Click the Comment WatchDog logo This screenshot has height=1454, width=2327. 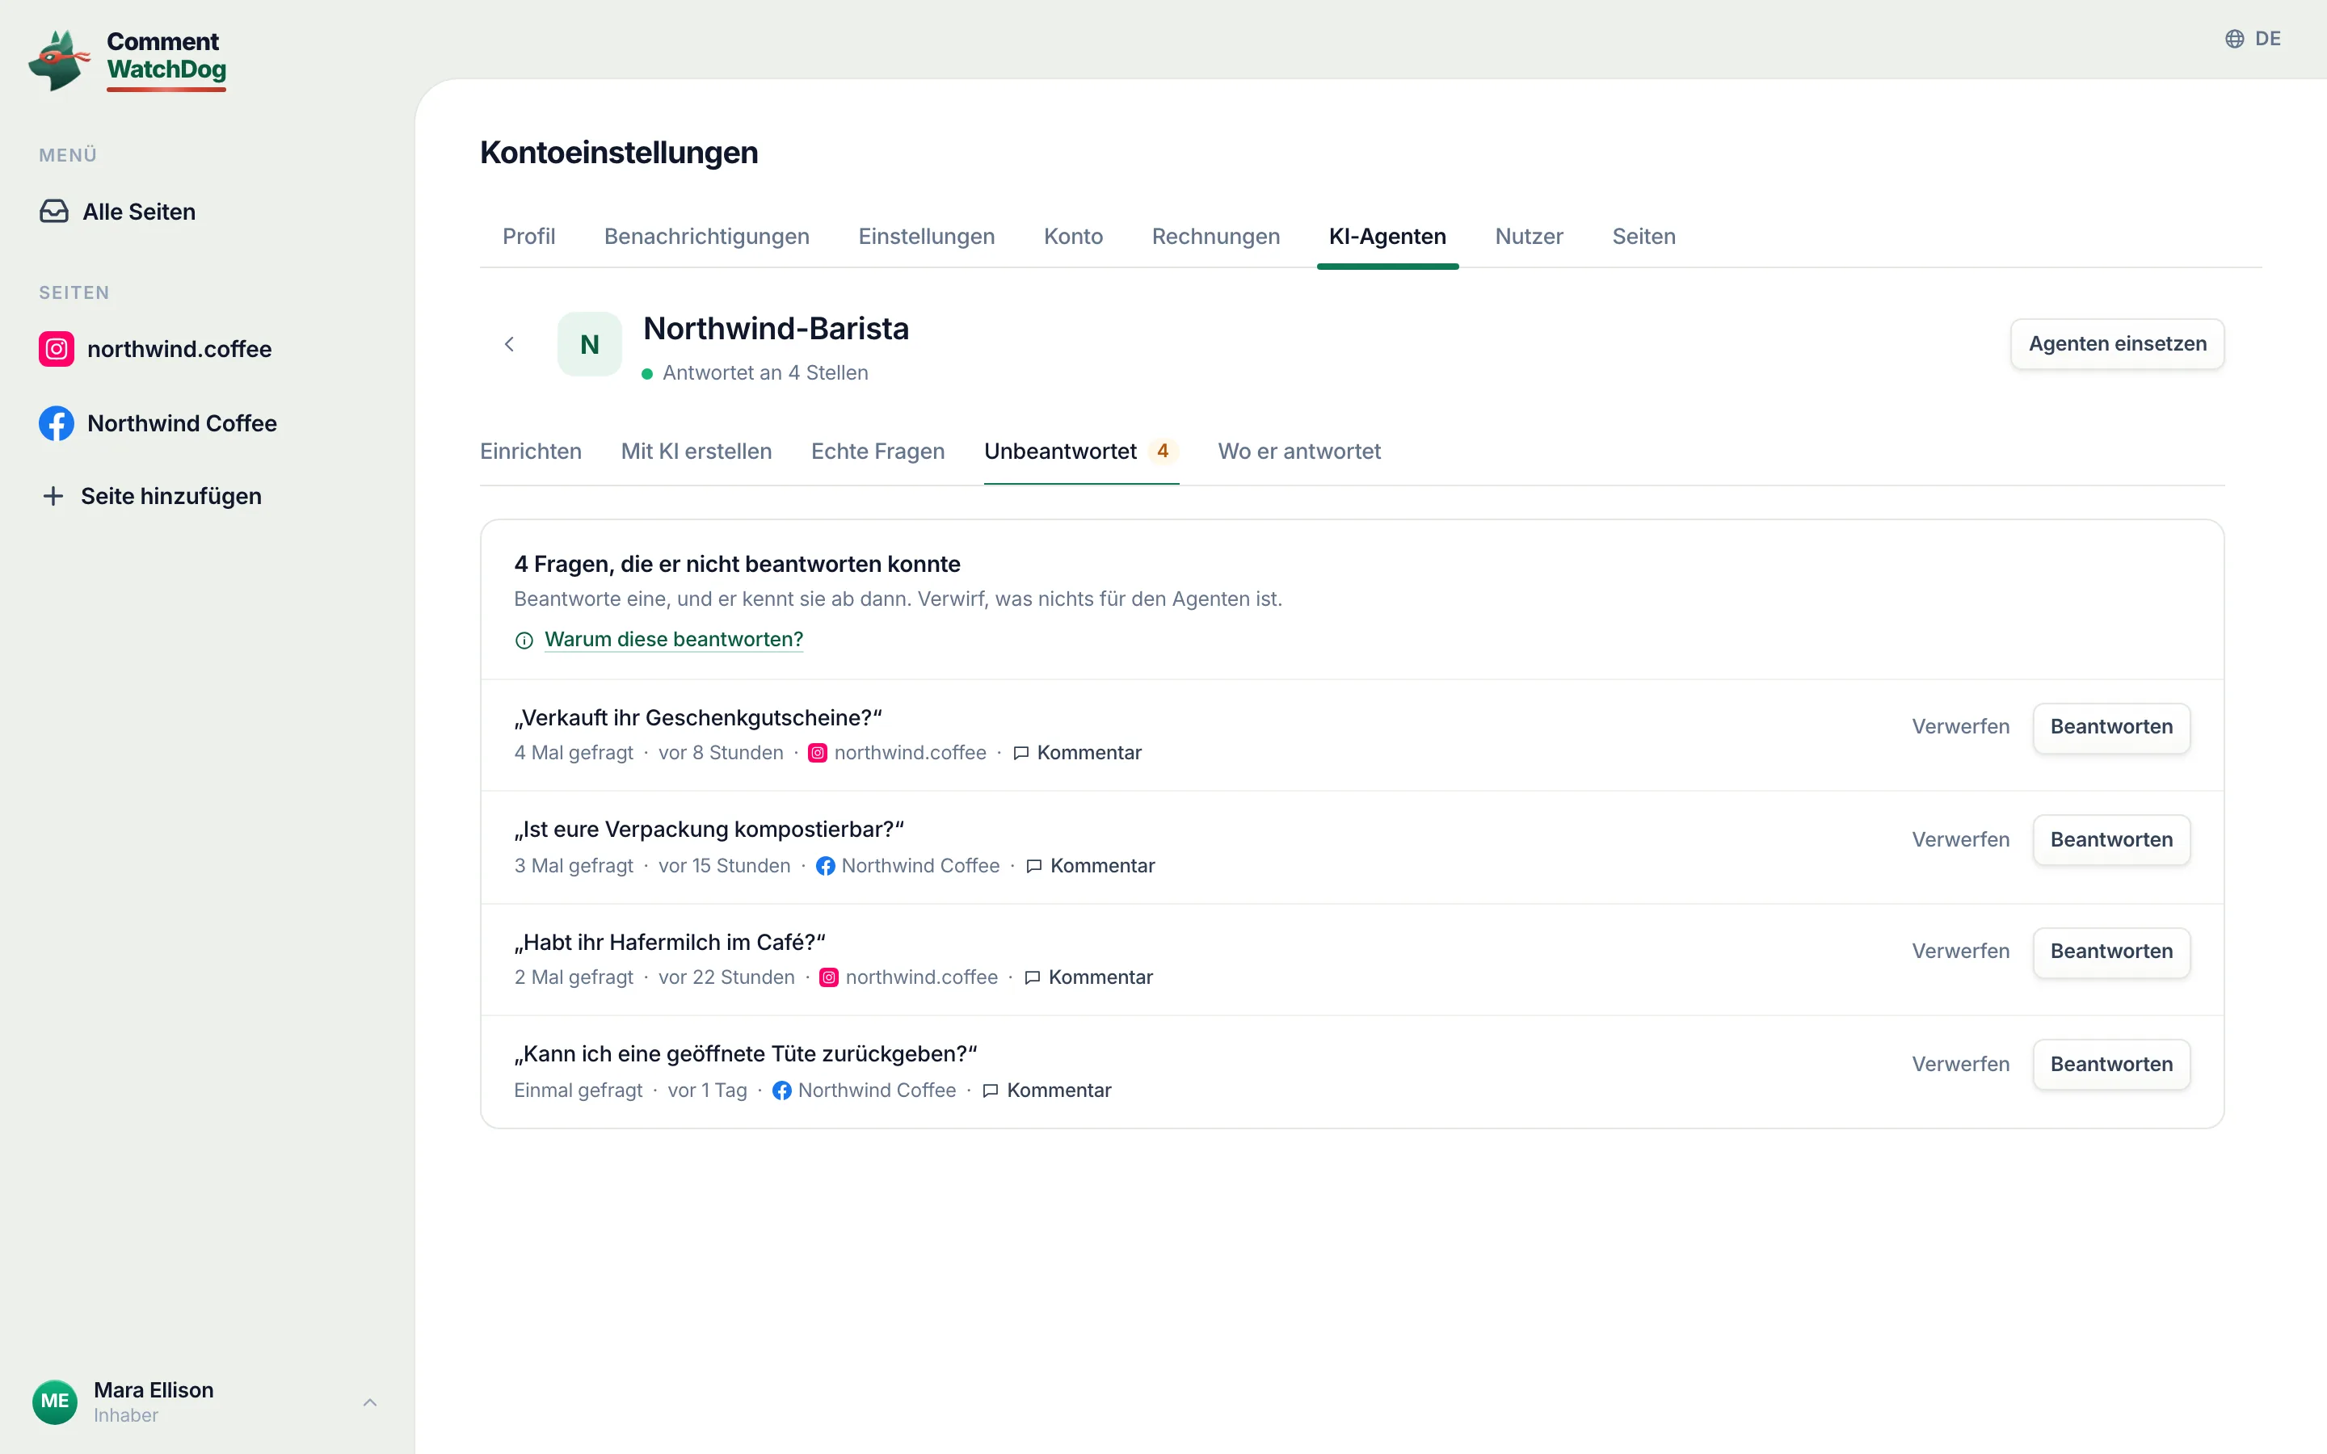128,60
